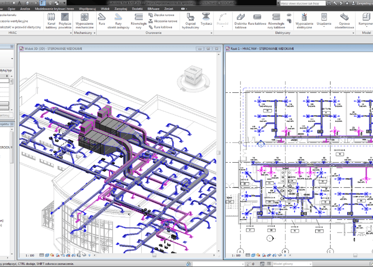Select the Rura pipe tool
This screenshot has height=267, width=373.
tap(102, 19)
